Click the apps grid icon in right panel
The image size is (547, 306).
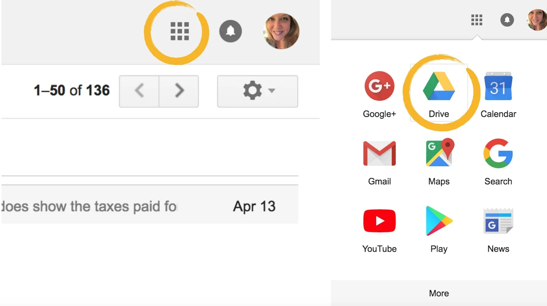pyautogui.click(x=477, y=20)
